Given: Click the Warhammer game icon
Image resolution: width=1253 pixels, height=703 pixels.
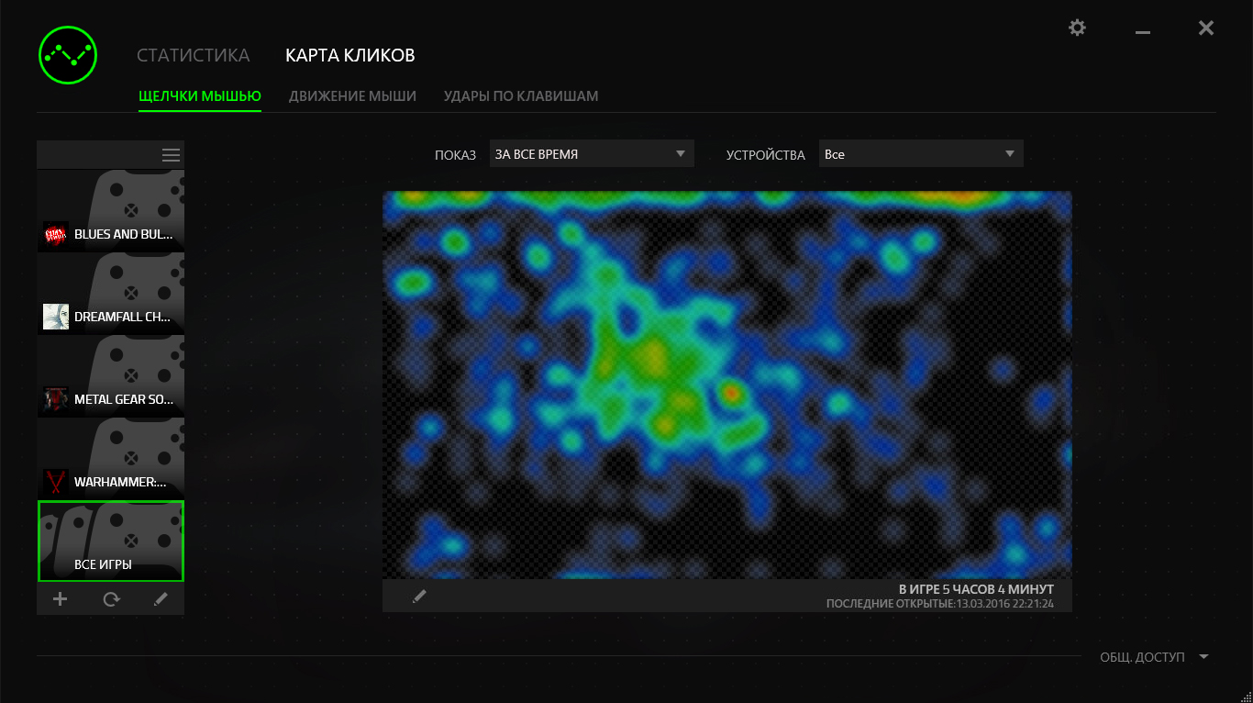Looking at the screenshot, I should [56, 482].
